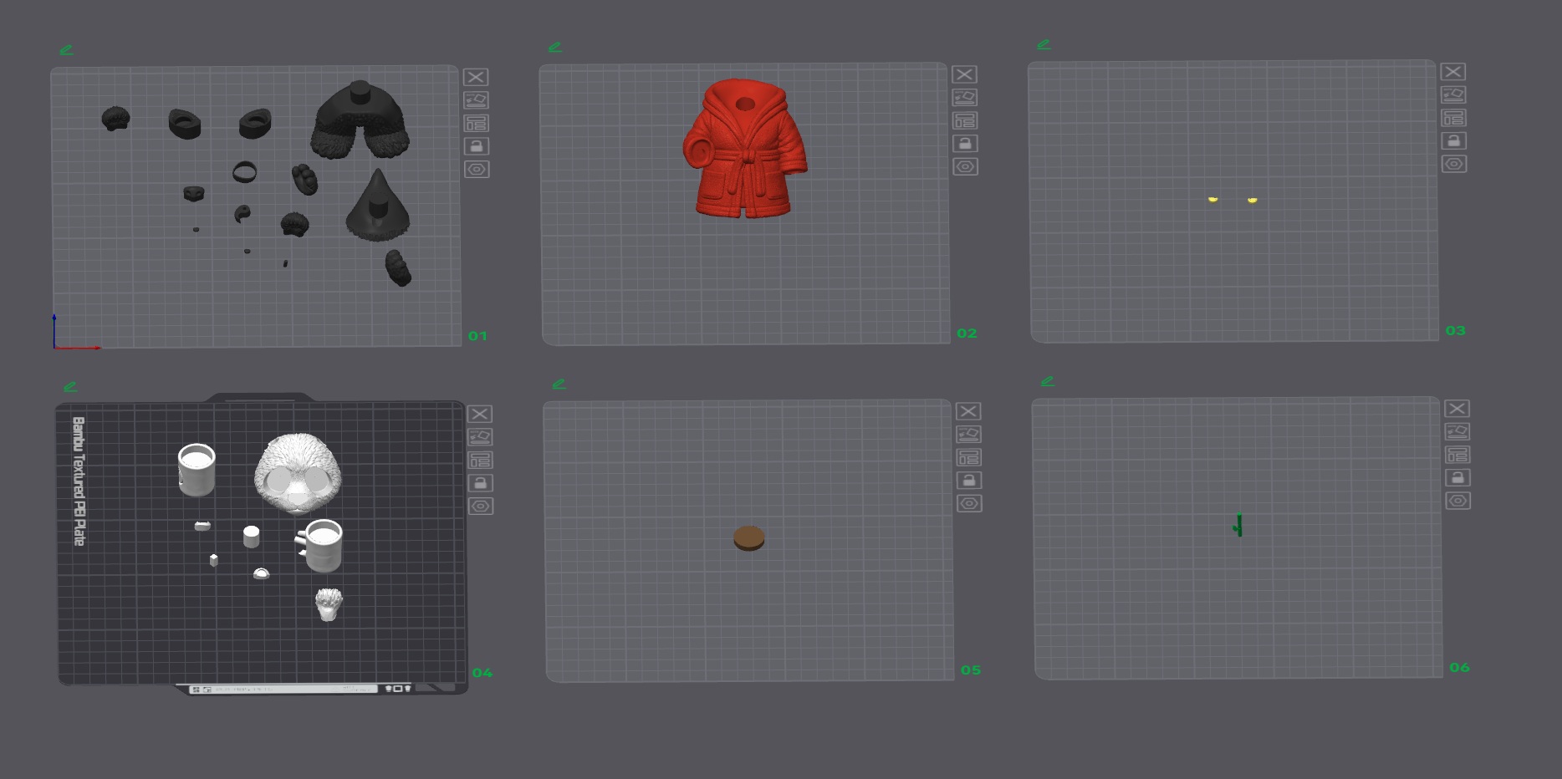Arrange objects on plate 04

[x=480, y=460]
